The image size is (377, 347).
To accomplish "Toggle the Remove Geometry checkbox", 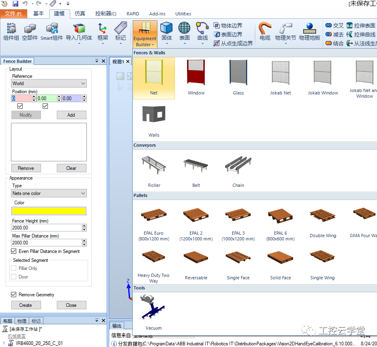I will click(14, 294).
